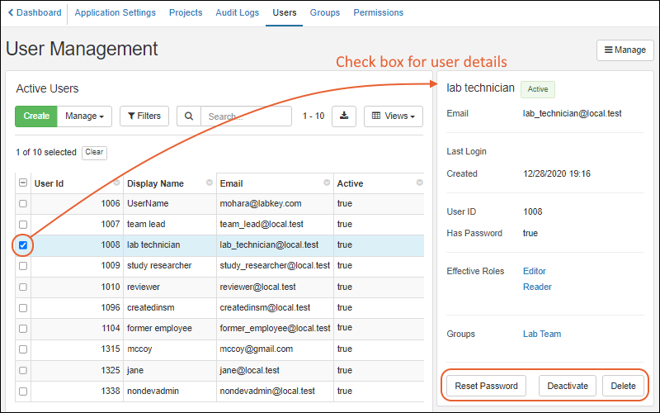The height and width of the screenshot is (413, 660).
Task: Open the Lab Team group link
Action: tap(541, 335)
